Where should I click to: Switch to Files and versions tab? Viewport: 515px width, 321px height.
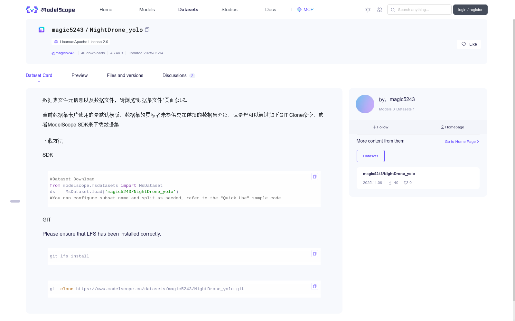tap(125, 75)
